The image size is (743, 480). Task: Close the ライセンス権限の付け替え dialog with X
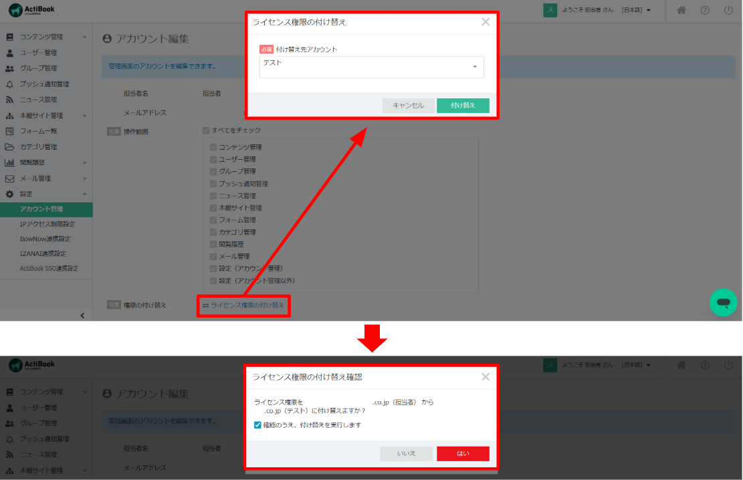click(x=486, y=22)
